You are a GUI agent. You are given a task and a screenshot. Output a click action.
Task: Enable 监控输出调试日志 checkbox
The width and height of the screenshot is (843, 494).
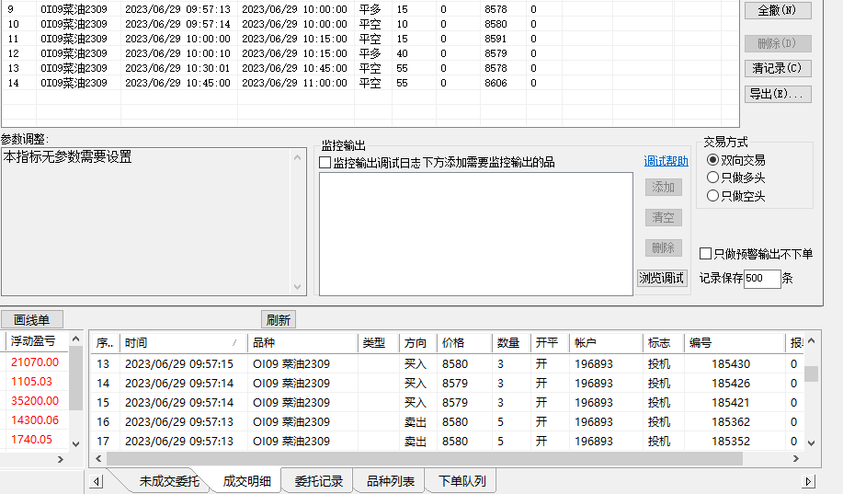click(325, 163)
